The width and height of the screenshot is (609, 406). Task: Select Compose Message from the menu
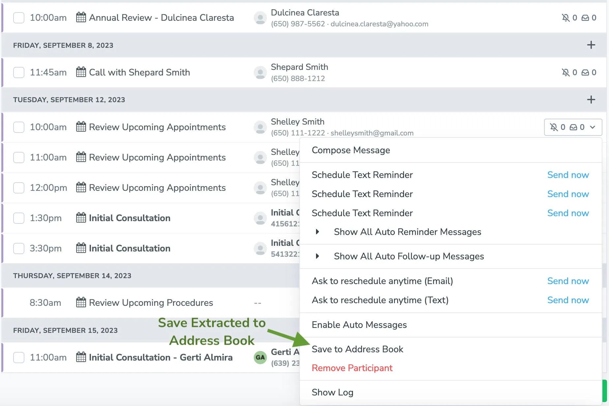coord(351,150)
